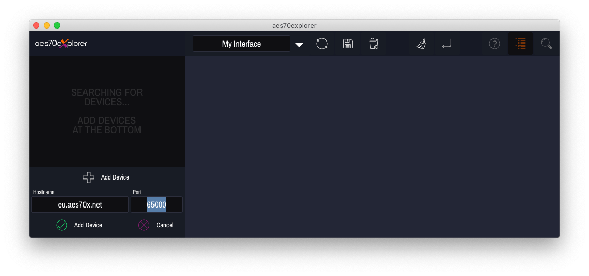Click the refresh/reload circular arrows icon
Screen dimensions: 589x276
click(322, 44)
